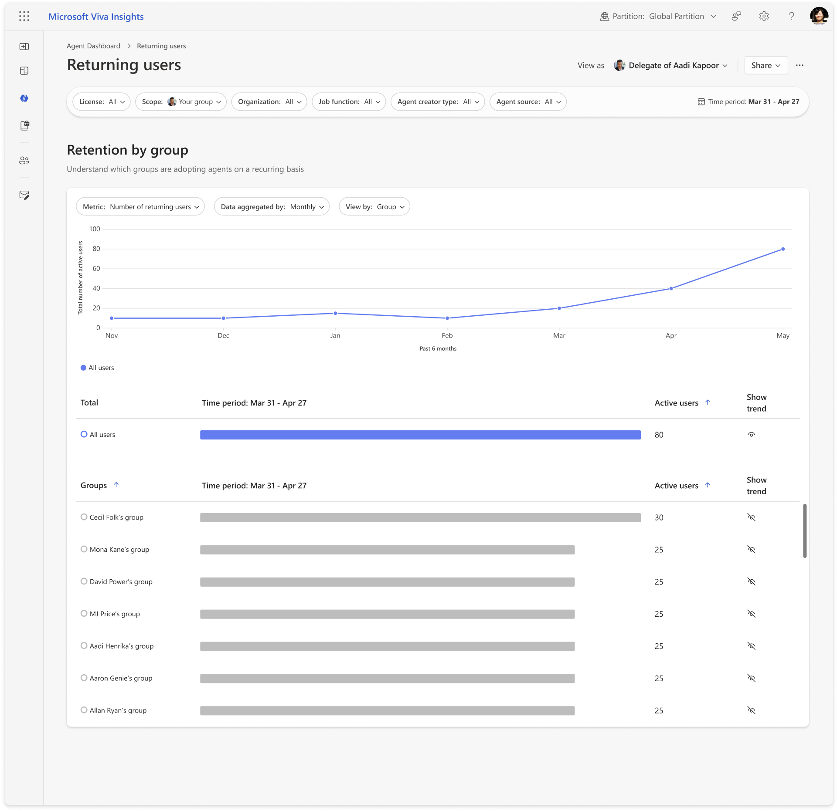This screenshot has height=811, width=837.
Task: Open the dashboard layout icon in sidebar
Action: 24,71
